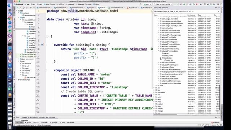Expand the local folder in Device File Explorer
Viewport: 231px width, 130px height.
(156, 86)
